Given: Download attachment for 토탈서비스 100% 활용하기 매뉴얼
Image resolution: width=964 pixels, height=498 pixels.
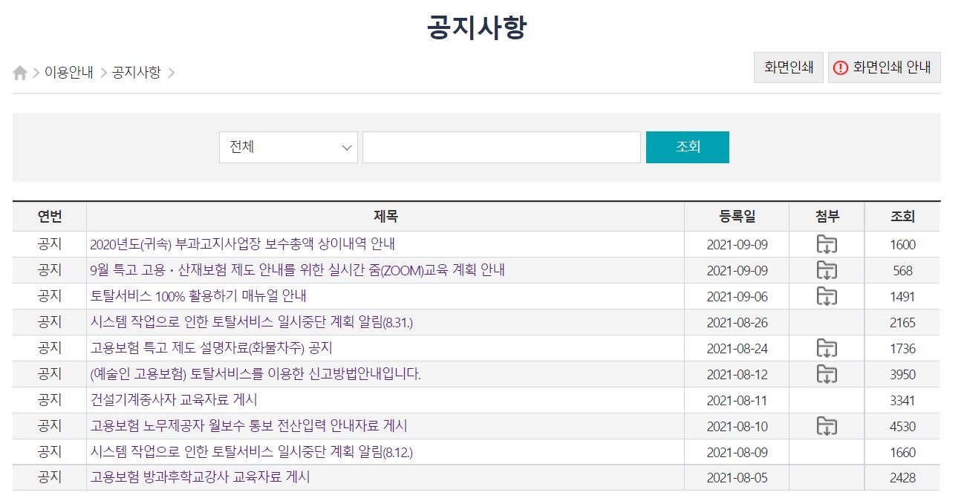Looking at the screenshot, I should 827,296.
